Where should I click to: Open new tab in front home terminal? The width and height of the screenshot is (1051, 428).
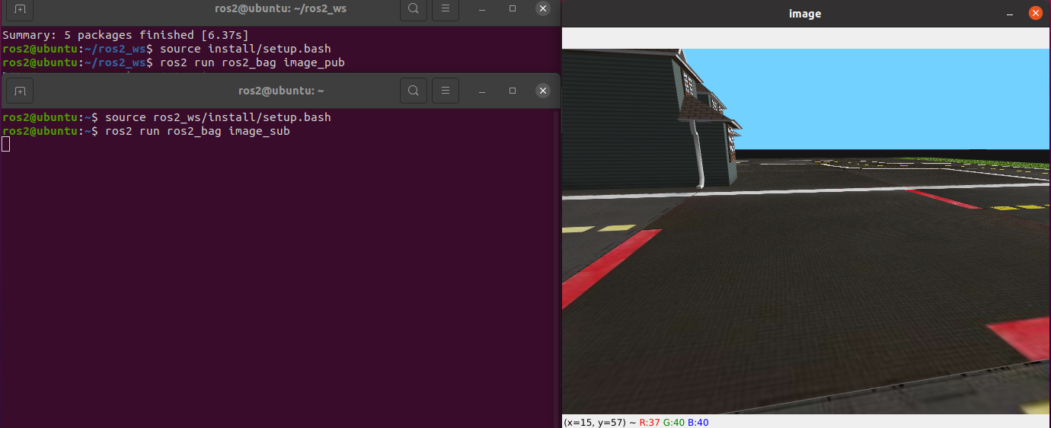20,91
